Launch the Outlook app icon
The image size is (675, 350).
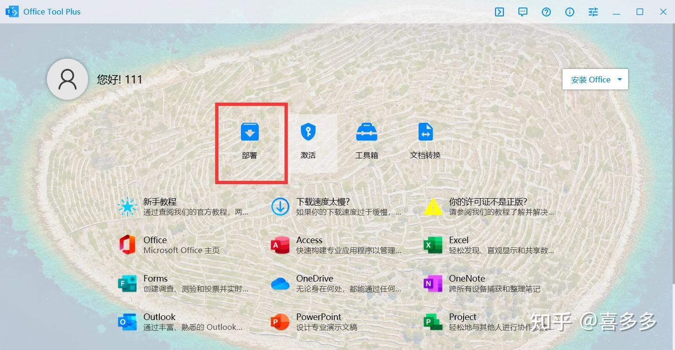[127, 322]
